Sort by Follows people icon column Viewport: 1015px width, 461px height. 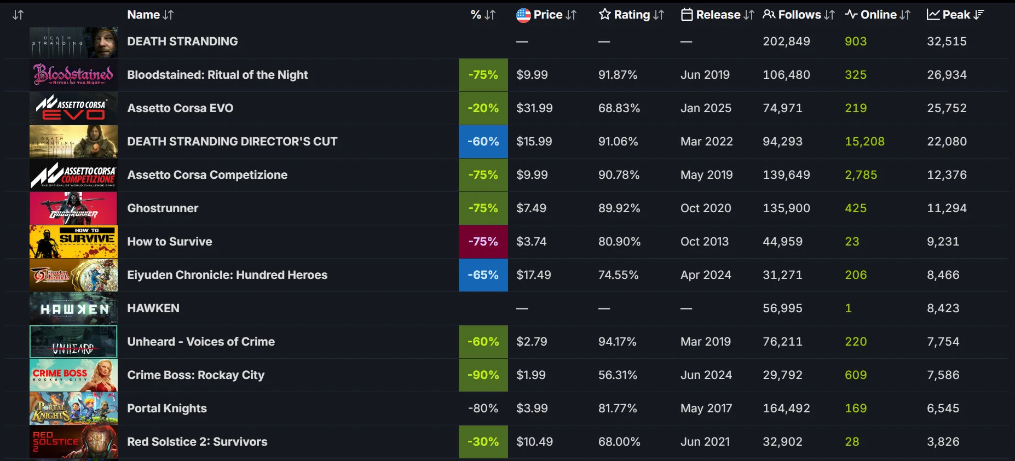[799, 15]
